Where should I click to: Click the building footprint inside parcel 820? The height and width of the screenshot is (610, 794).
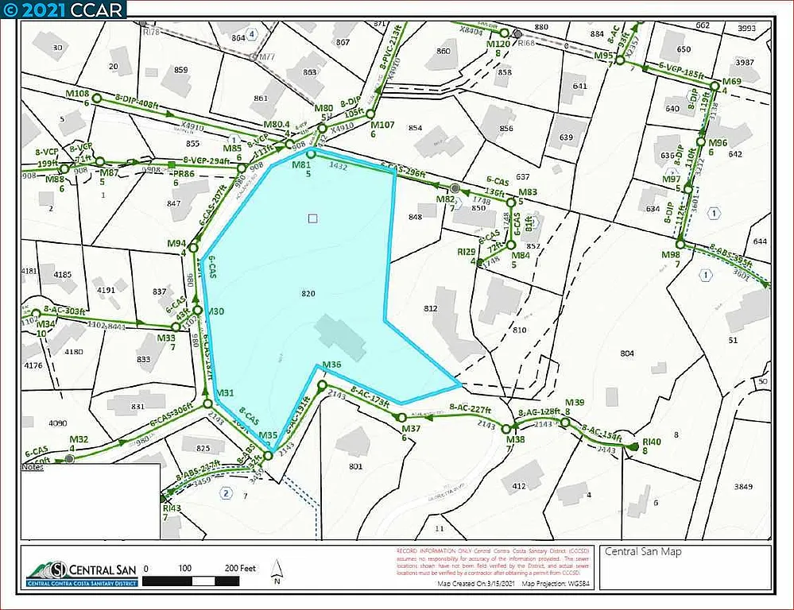pyautogui.click(x=342, y=335)
